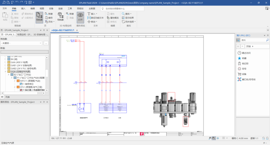Image resolution: width=270 pixels, height=145 pixels.
Task: Close the page navigator panel
Action: 47,30
